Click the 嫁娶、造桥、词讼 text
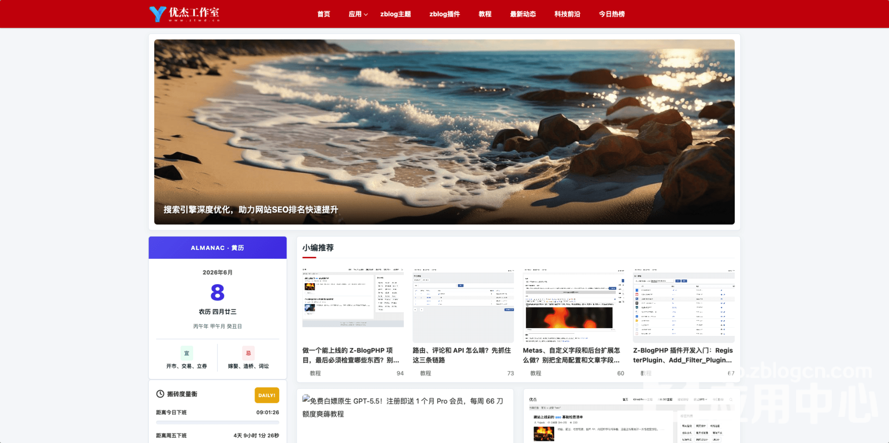889x443 pixels. (248, 366)
